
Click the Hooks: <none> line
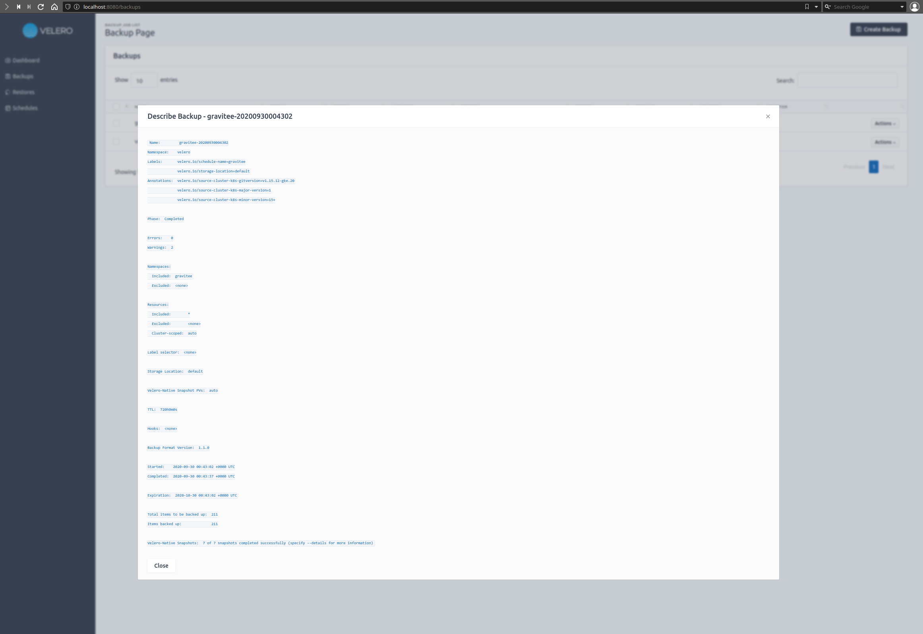[163, 429]
